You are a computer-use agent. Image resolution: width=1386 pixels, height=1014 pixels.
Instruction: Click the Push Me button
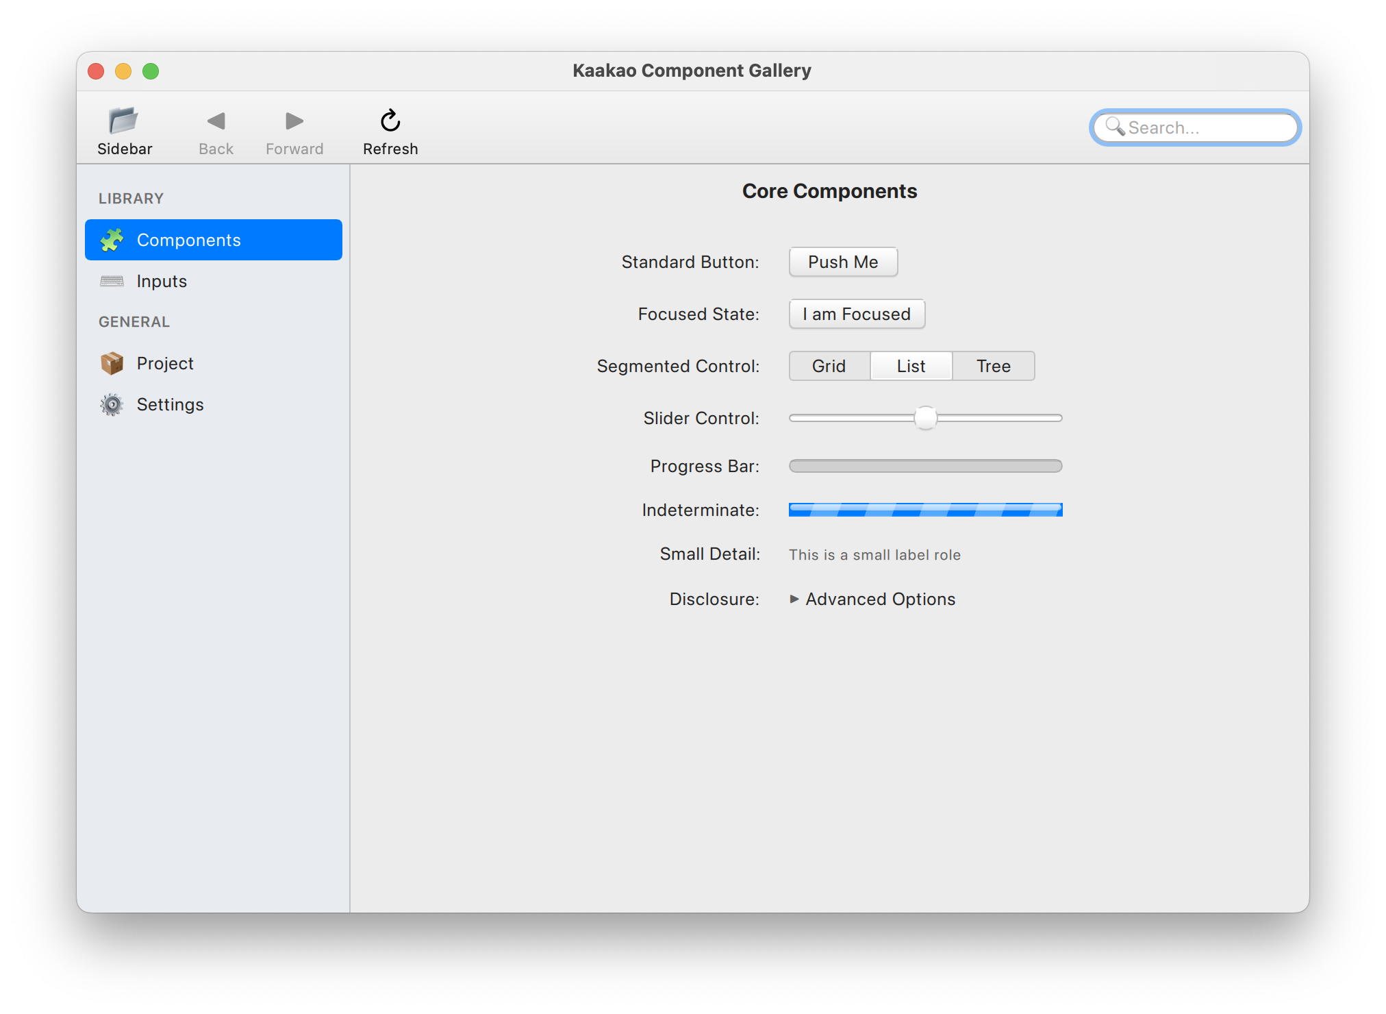coord(843,262)
